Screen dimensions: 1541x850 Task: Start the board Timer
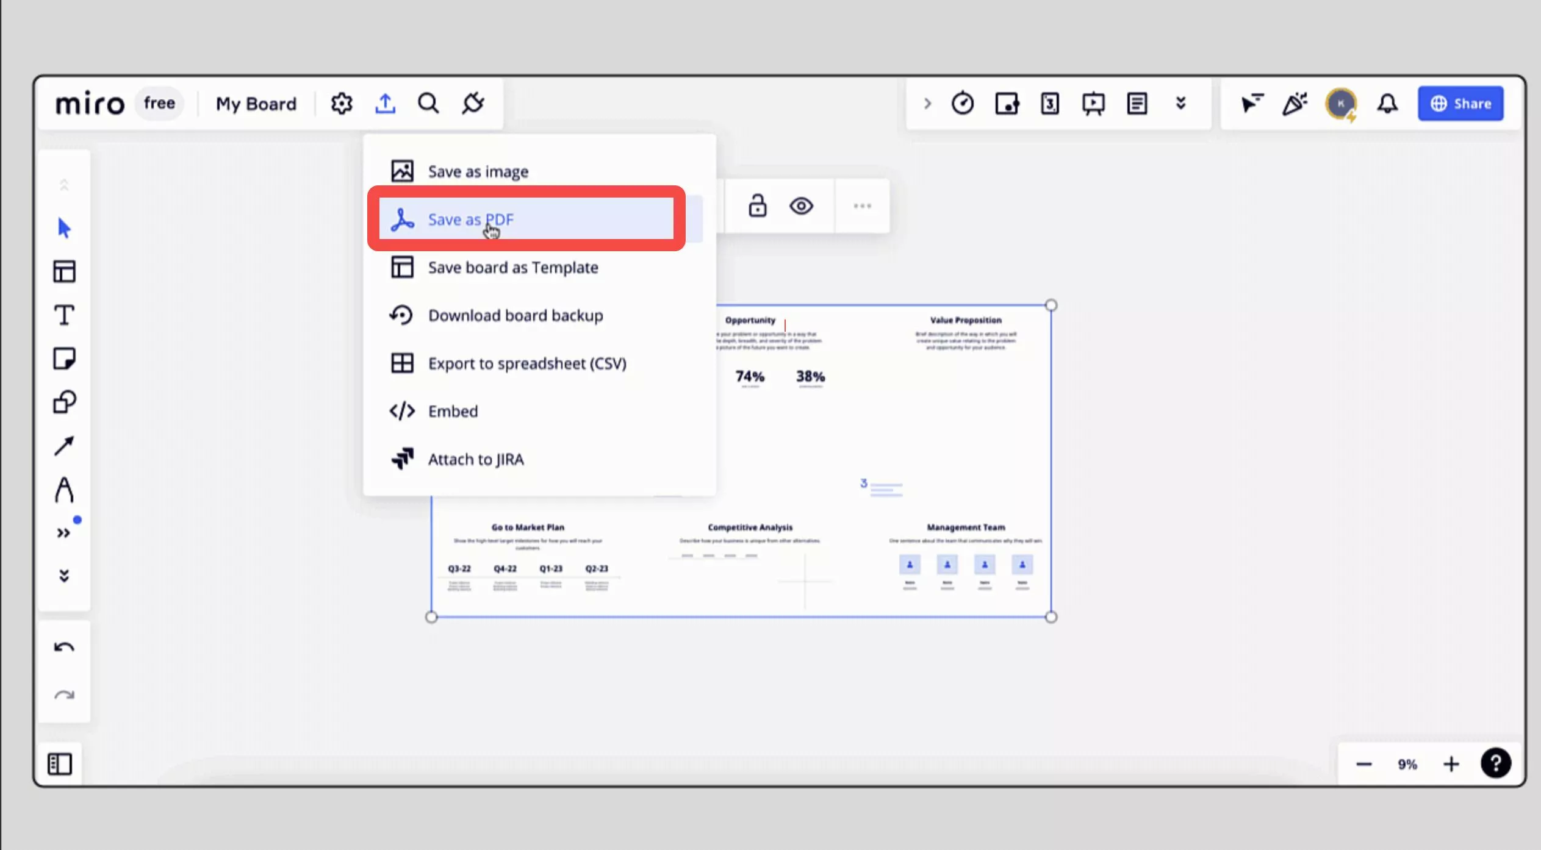[962, 103]
